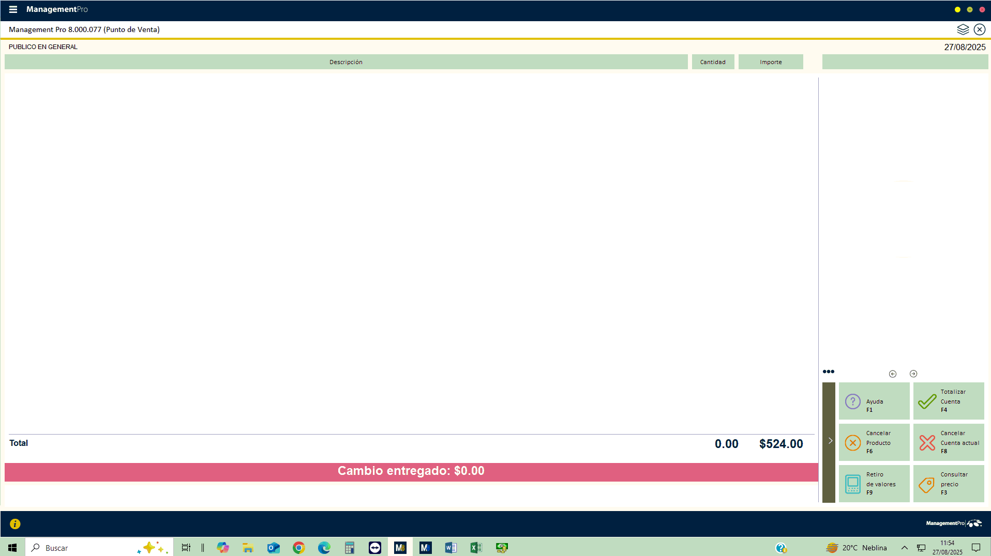Viewport: 991px width, 556px height.
Task: Click Totalizar Cuenta F4
Action: [949, 401]
